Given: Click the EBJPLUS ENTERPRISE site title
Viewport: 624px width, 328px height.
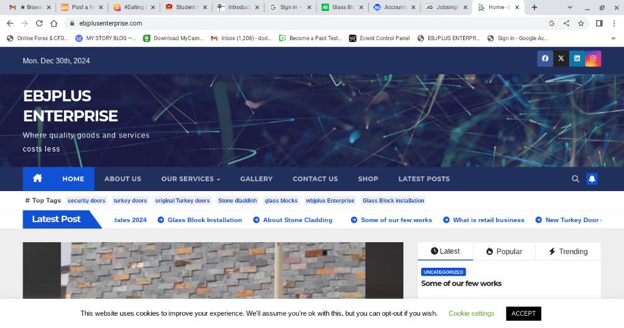Looking at the screenshot, I should click(x=71, y=106).
